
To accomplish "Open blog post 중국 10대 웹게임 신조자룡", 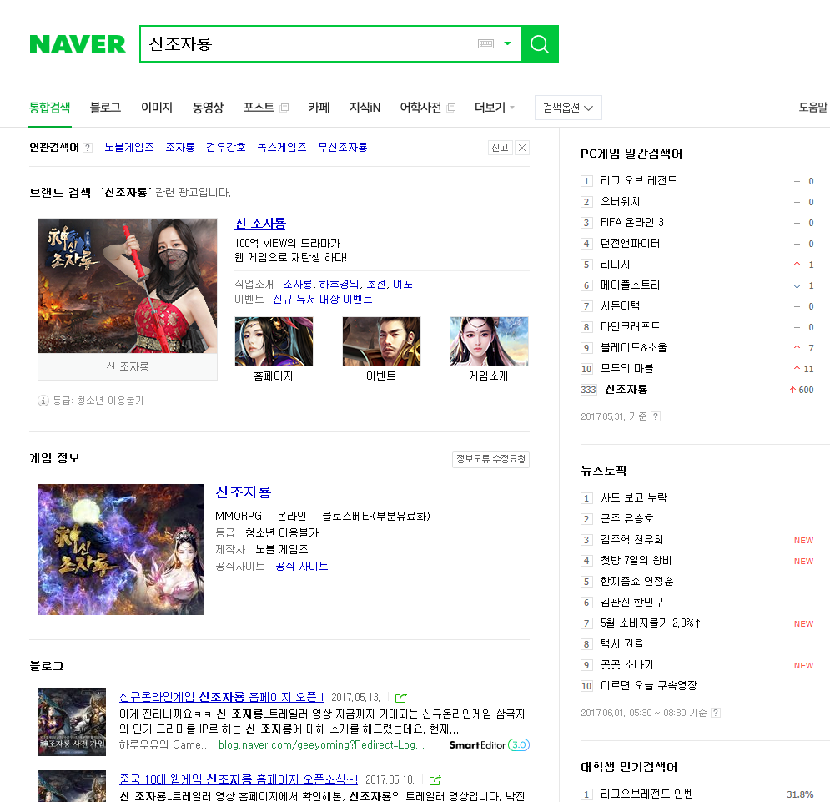I will (x=239, y=779).
